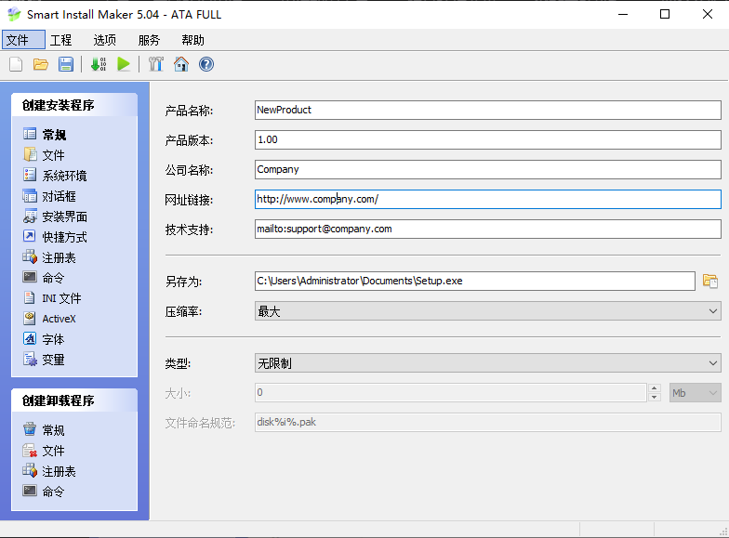Open the 帮助 menu
Viewport: 729px width, 538px height.
tap(192, 40)
